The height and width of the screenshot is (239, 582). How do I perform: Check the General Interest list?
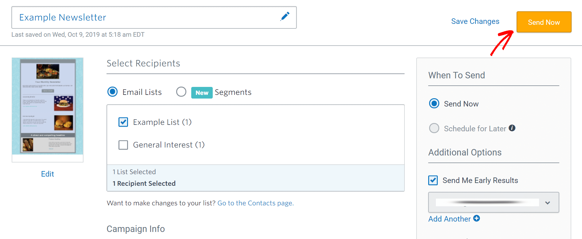click(123, 145)
